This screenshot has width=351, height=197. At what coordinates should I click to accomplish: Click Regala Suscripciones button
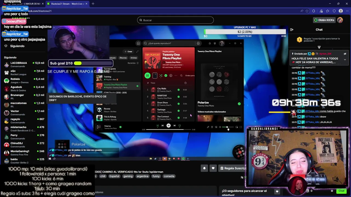point(233,168)
